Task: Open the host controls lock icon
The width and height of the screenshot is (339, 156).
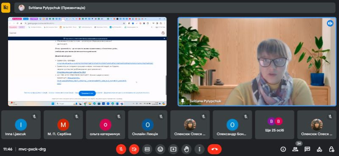Action: pyautogui.click(x=331, y=149)
